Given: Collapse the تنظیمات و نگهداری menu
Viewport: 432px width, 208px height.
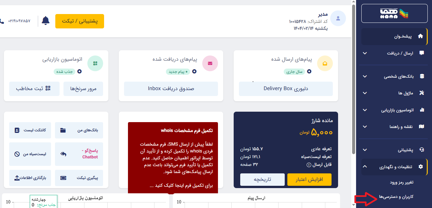Looking at the screenshot, I should (394, 167).
